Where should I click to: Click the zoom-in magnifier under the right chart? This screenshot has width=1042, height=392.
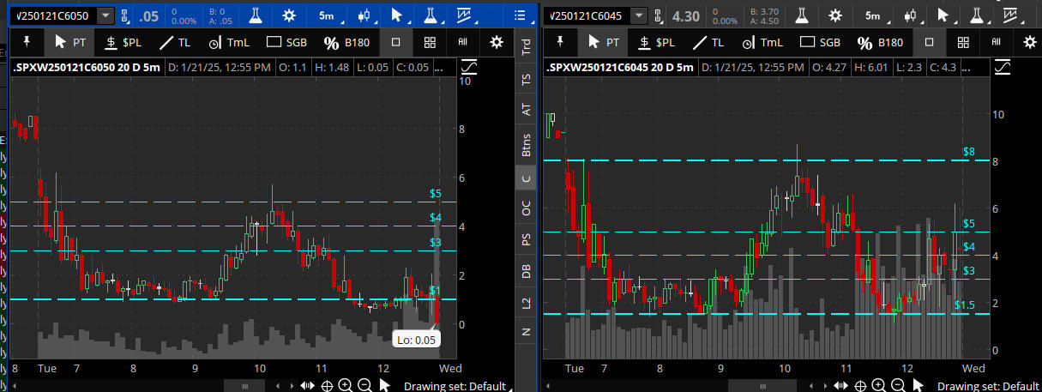tap(878, 386)
